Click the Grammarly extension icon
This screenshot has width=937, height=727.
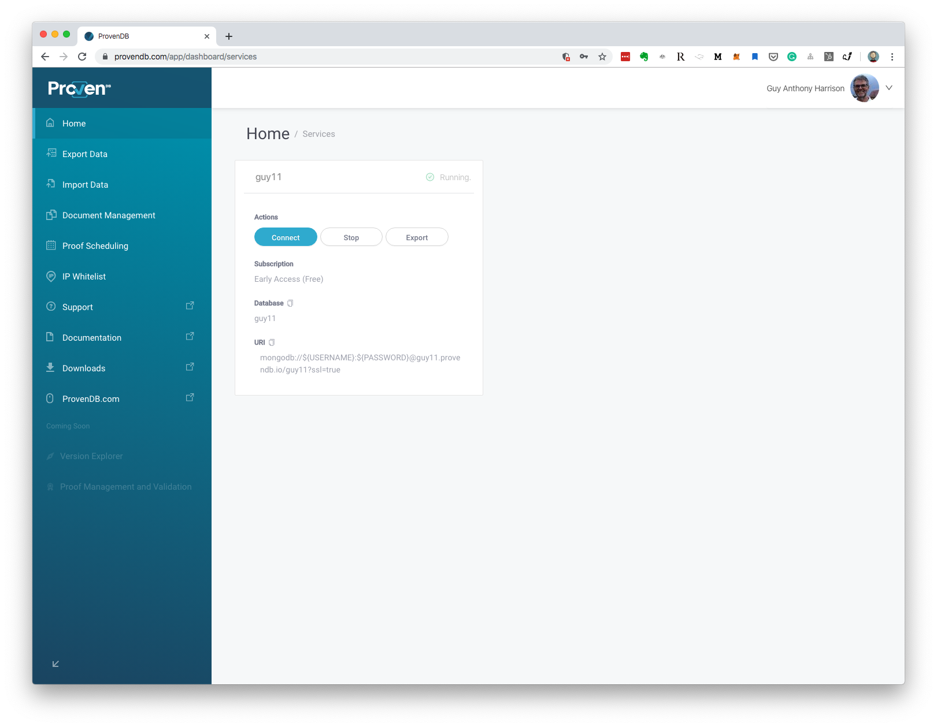click(792, 57)
